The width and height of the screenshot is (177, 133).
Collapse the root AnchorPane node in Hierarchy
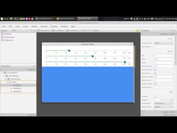(x=2, y=73)
